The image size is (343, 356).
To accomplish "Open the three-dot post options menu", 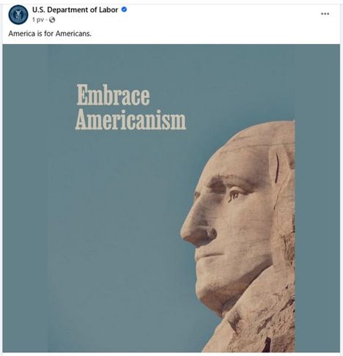I will pyautogui.click(x=325, y=14).
